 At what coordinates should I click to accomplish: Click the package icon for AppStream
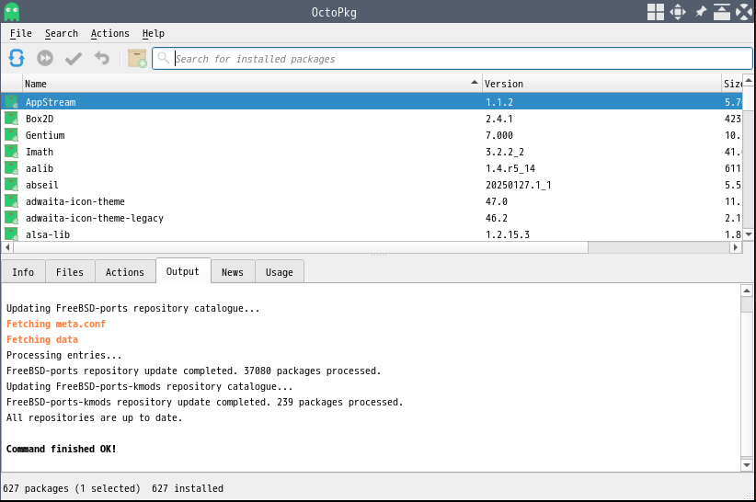[11, 102]
